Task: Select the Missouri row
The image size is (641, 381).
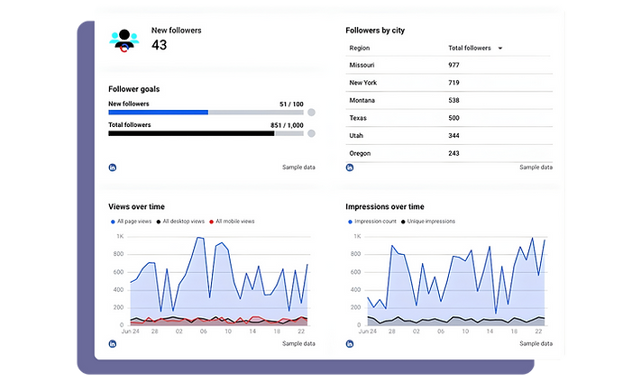Action: pyautogui.click(x=449, y=65)
